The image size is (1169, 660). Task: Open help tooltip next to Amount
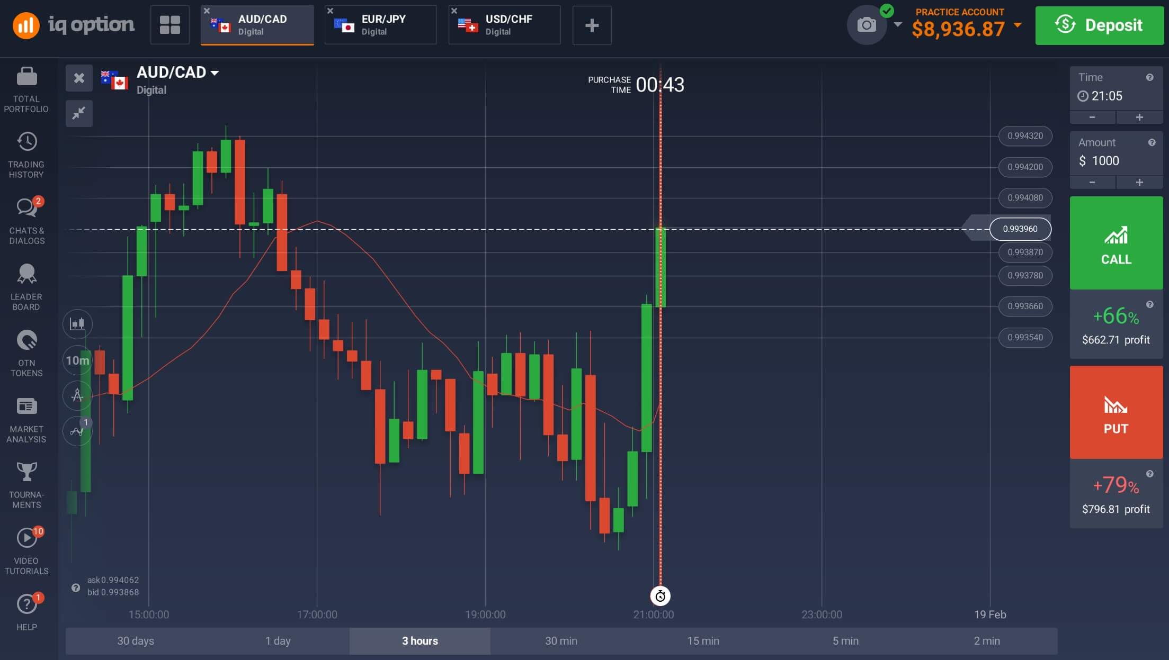coord(1152,142)
